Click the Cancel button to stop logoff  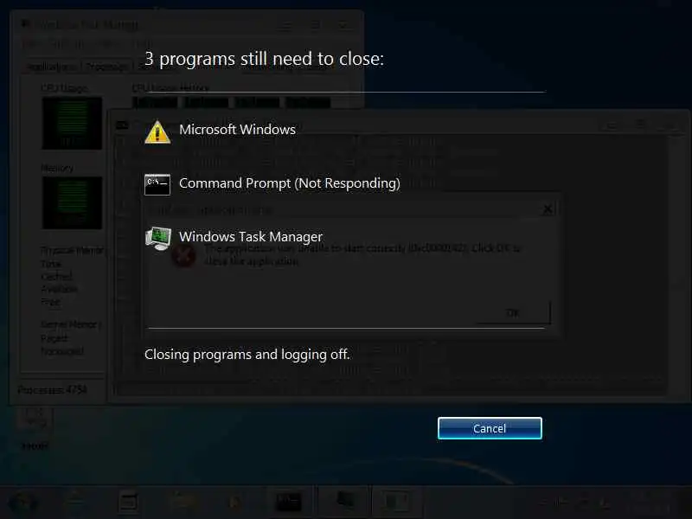click(x=490, y=428)
